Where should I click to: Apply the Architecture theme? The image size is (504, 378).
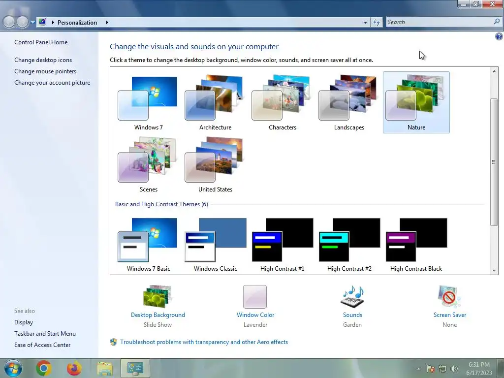(215, 102)
